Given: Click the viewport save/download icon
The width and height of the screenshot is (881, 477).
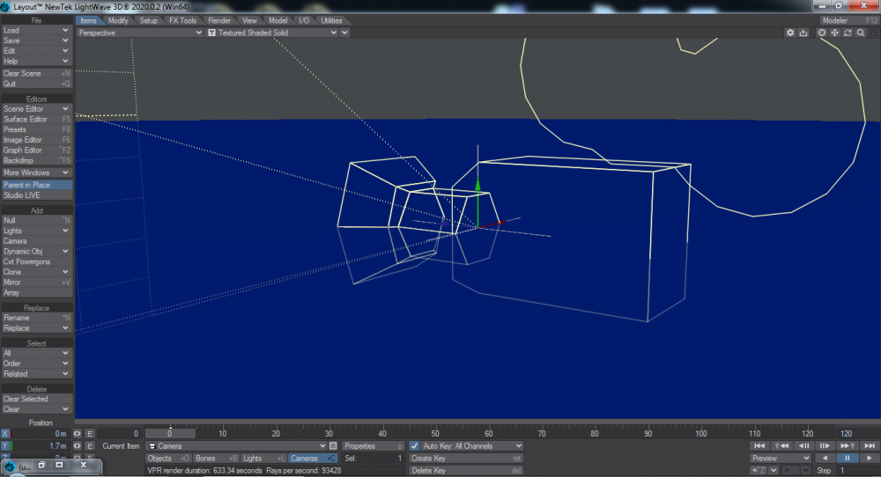Looking at the screenshot, I should tap(803, 33).
